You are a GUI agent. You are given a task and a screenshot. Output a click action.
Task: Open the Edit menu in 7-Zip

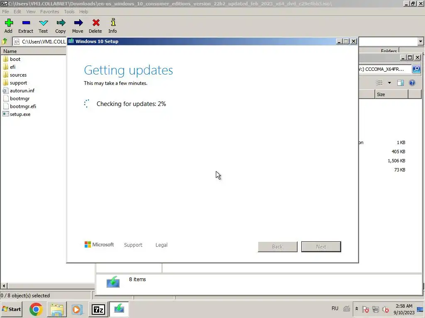[17, 12]
